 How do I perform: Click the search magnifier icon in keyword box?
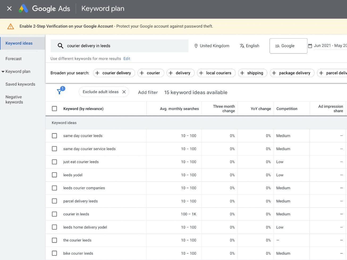coord(60,46)
